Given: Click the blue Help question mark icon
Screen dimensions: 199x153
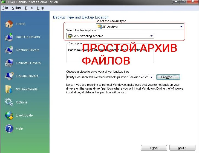Looking at the screenshot, I should (x=9, y=128).
